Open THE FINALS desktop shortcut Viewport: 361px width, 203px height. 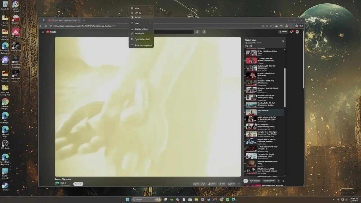(16, 33)
